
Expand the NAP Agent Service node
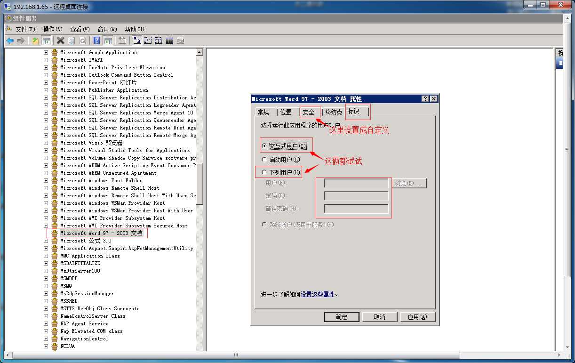[x=46, y=323]
